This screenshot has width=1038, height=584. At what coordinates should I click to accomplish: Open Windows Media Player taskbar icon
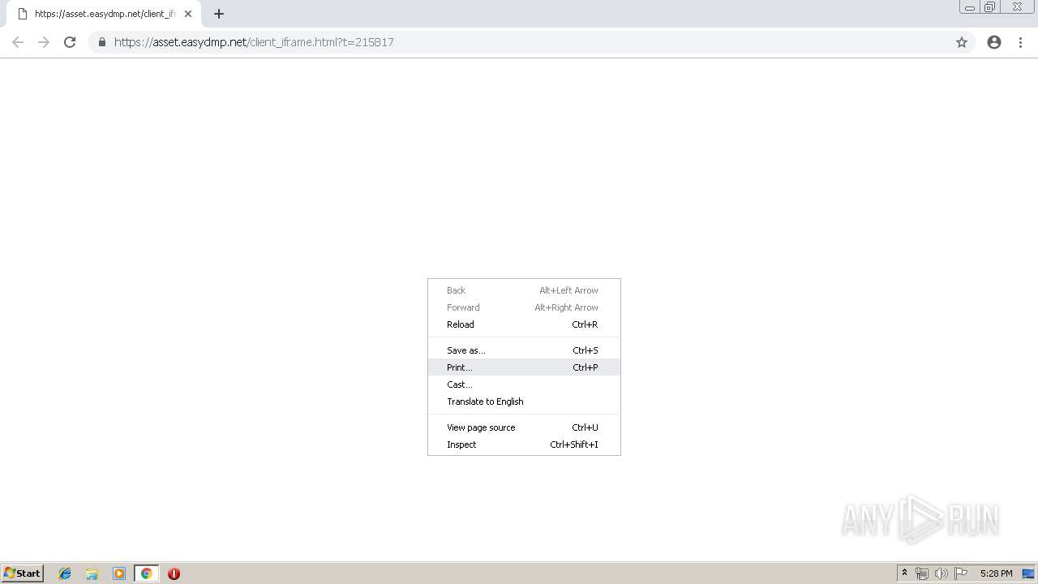[x=119, y=573]
